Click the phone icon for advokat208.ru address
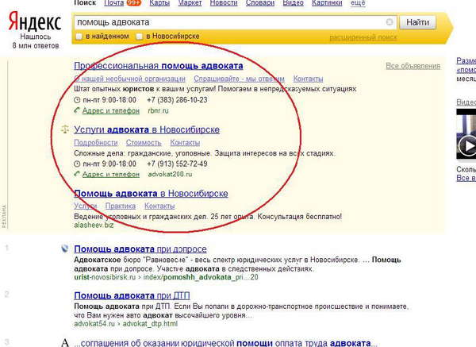This screenshot has width=476, height=347. point(77,174)
